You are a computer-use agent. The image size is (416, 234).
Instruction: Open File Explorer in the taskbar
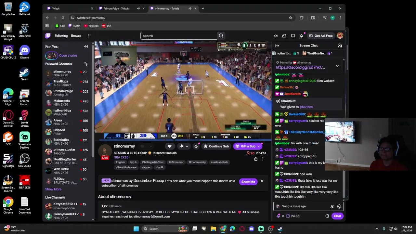pyautogui.click(x=214, y=229)
